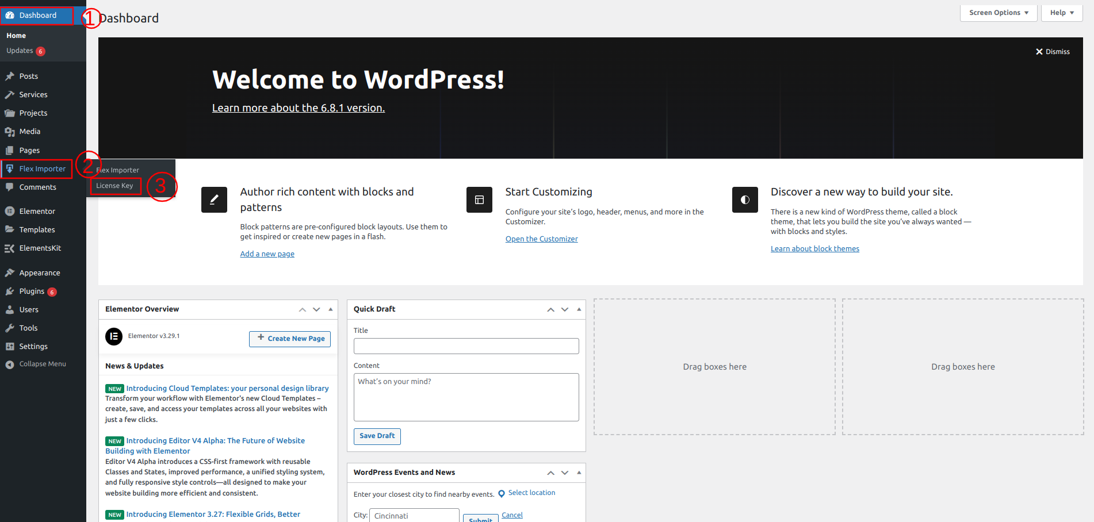Open the Plugins menu item
The width and height of the screenshot is (1094, 522).
click(32, 291)
